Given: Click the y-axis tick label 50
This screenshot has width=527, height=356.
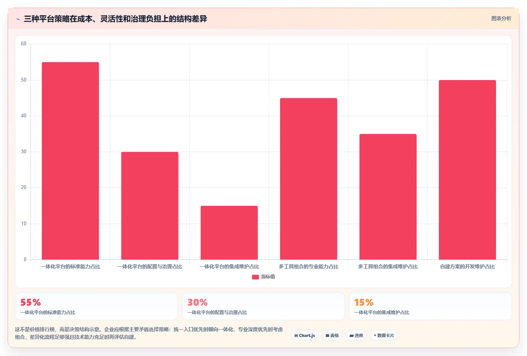Looking at the screenshot, I should point(24,80).
